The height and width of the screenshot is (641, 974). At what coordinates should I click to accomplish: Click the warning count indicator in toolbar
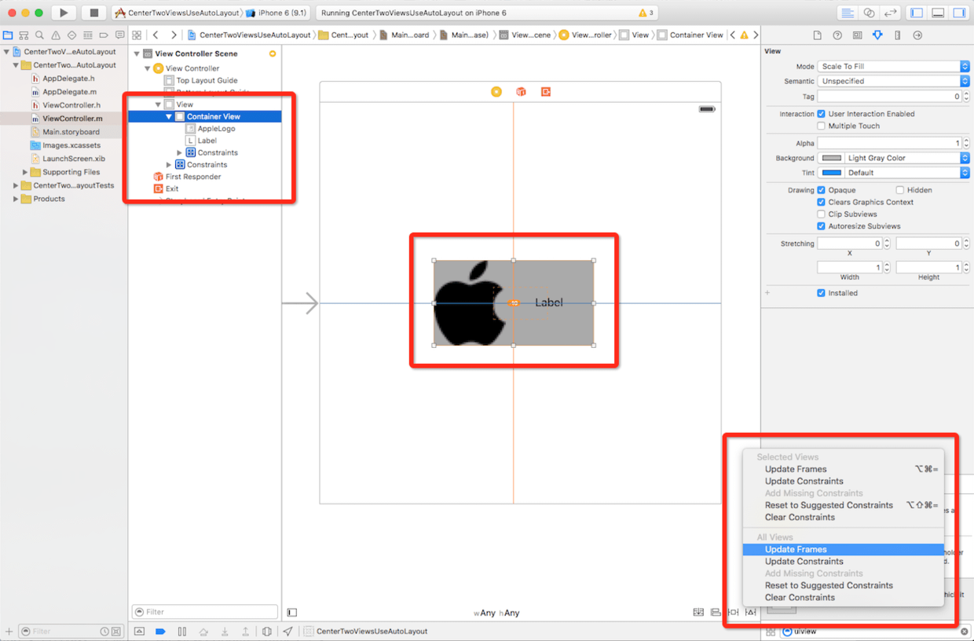(646, 13)
